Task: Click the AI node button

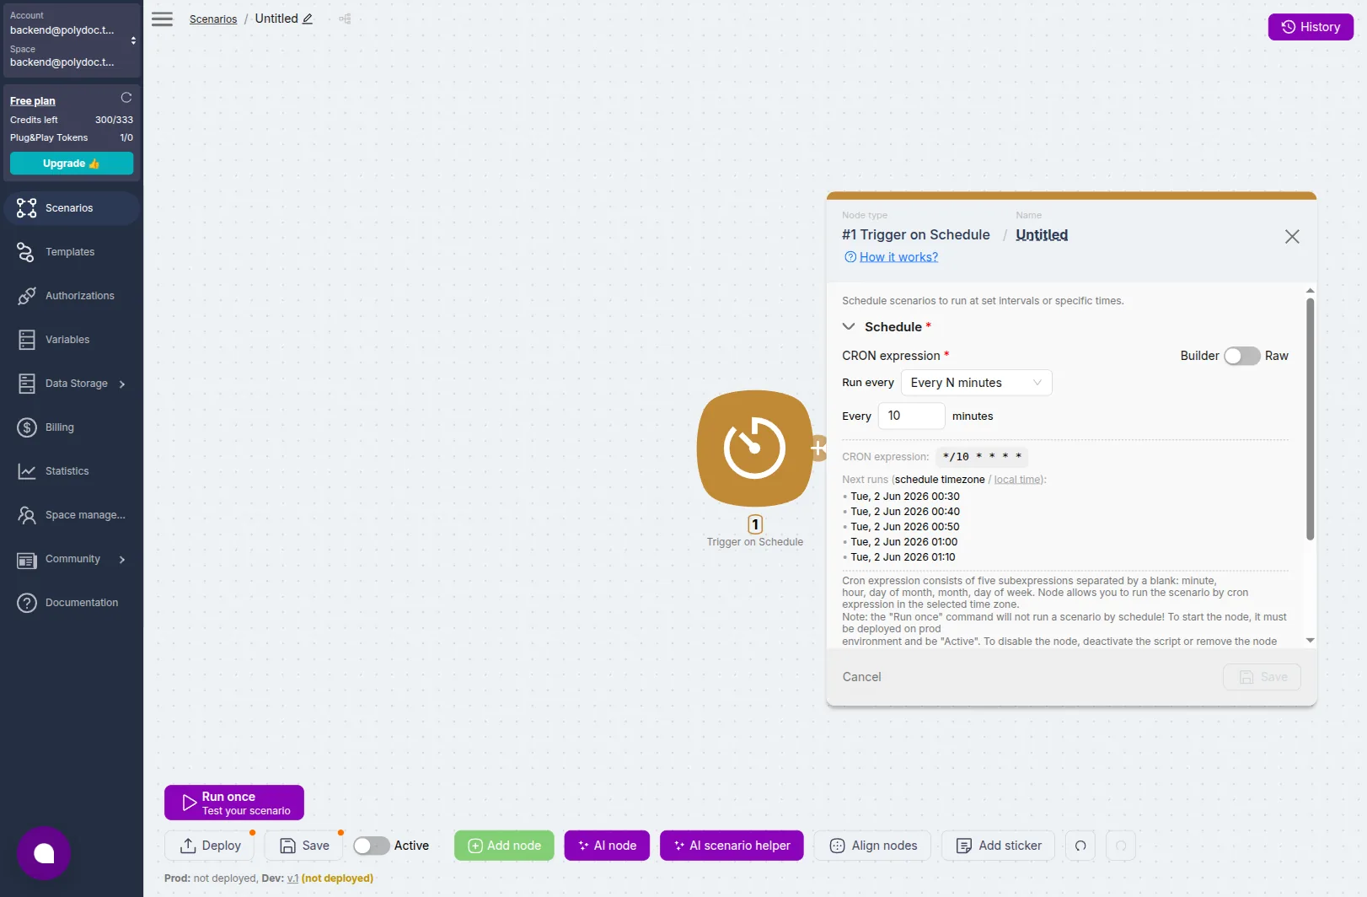Action: (x=607, y=846)
